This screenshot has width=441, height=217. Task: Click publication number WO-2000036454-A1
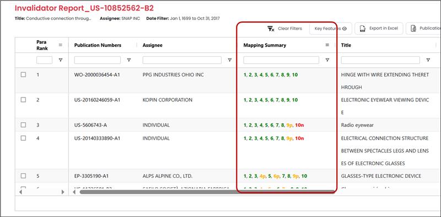98,75
